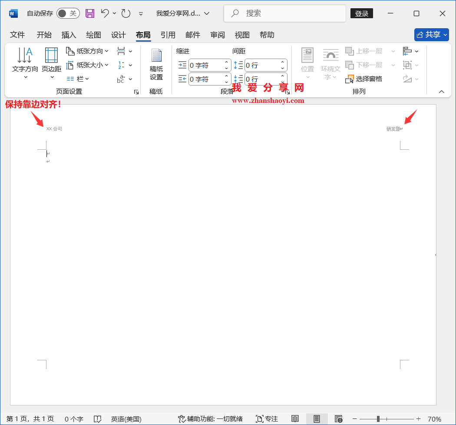Click the zoom in plus button
456x425 pixels.
(419, 419)
